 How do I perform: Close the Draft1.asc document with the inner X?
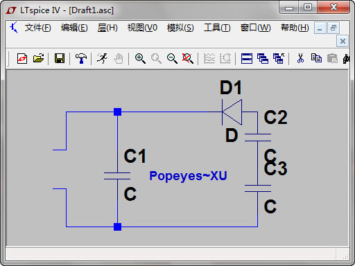pos(343,42)
